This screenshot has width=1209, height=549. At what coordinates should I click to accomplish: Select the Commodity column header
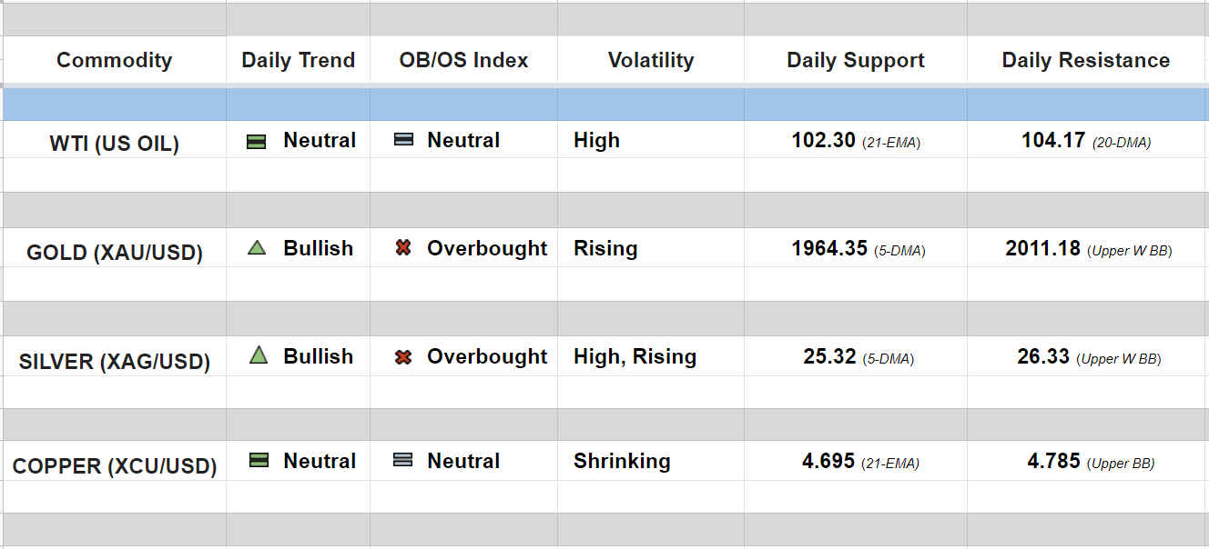pyautogui.click(x=114, y=61)
